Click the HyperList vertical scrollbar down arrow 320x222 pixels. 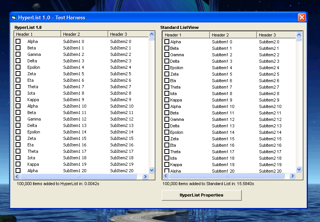click(x=152, y=170)
